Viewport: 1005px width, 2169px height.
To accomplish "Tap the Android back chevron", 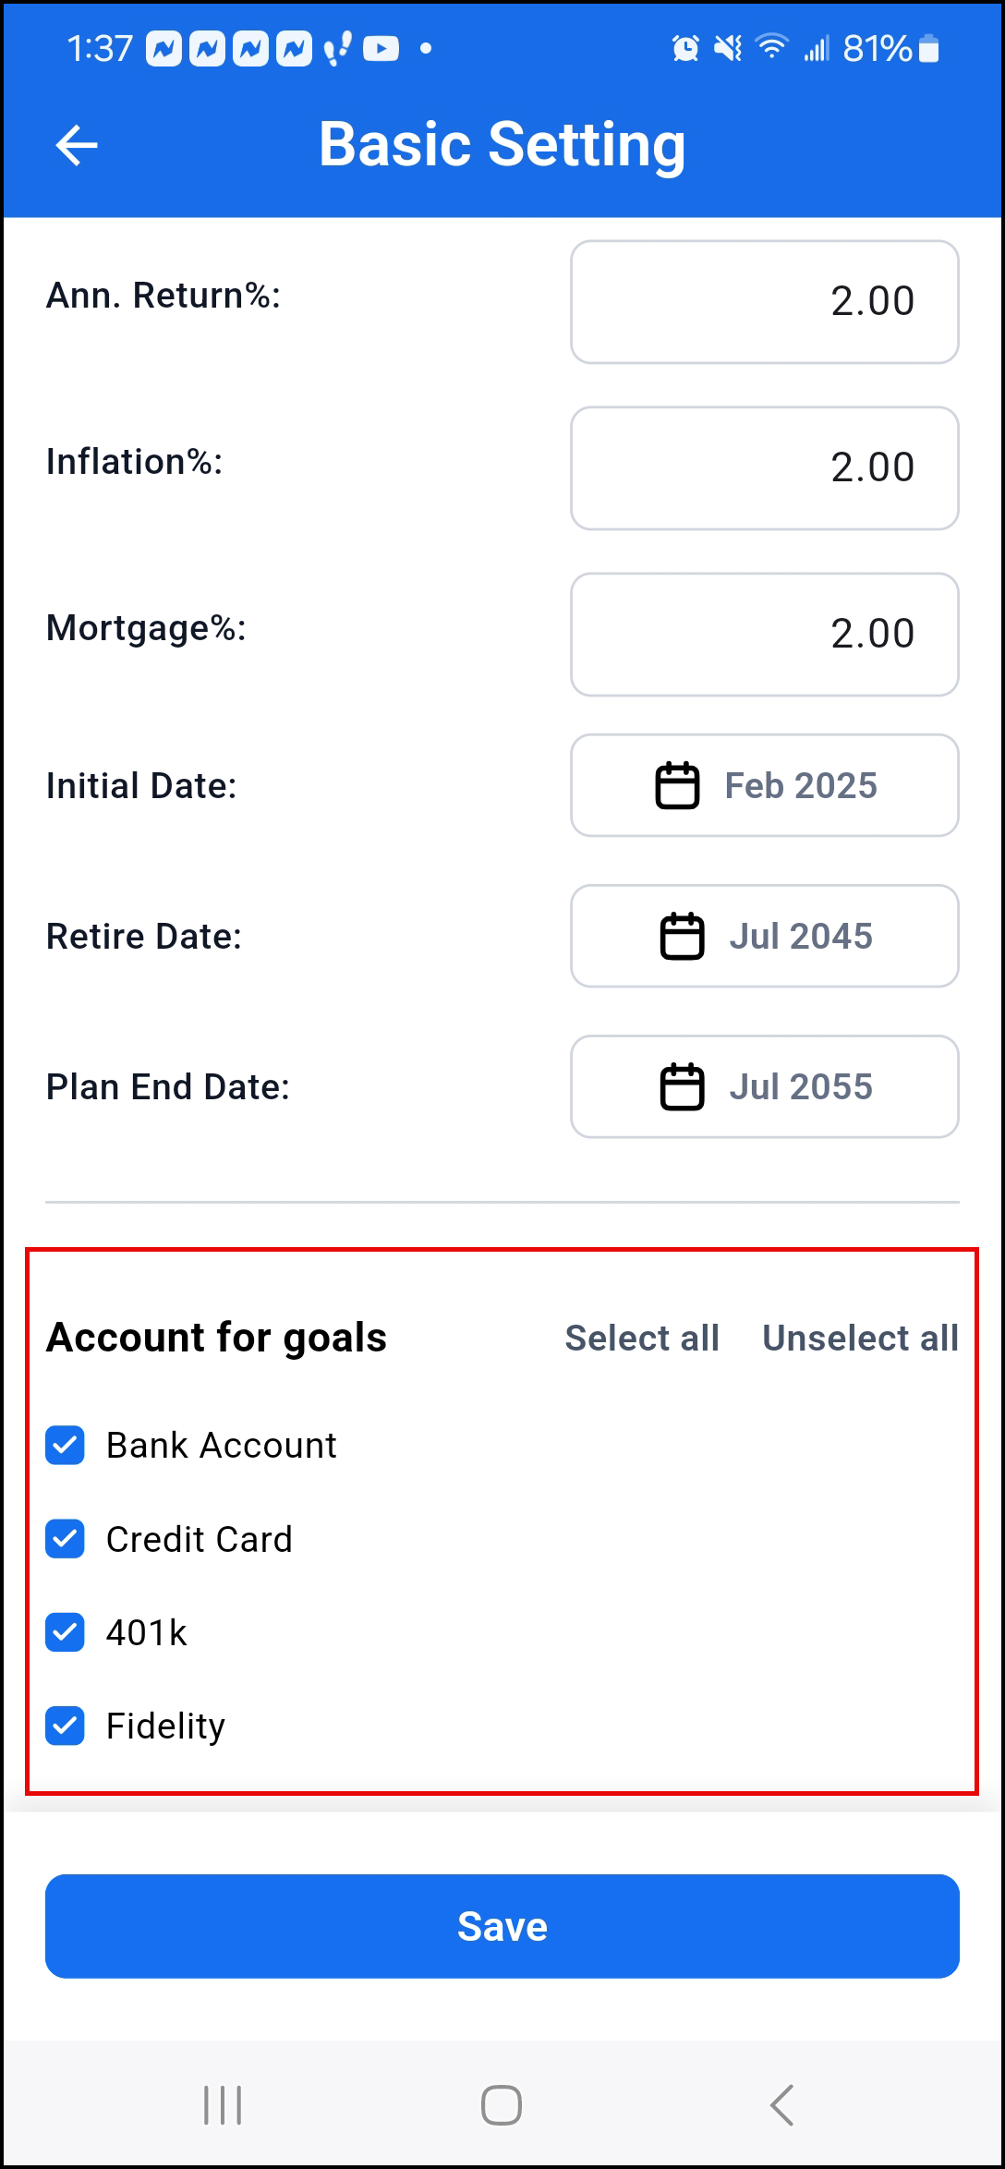I will tap(781, 2105).
